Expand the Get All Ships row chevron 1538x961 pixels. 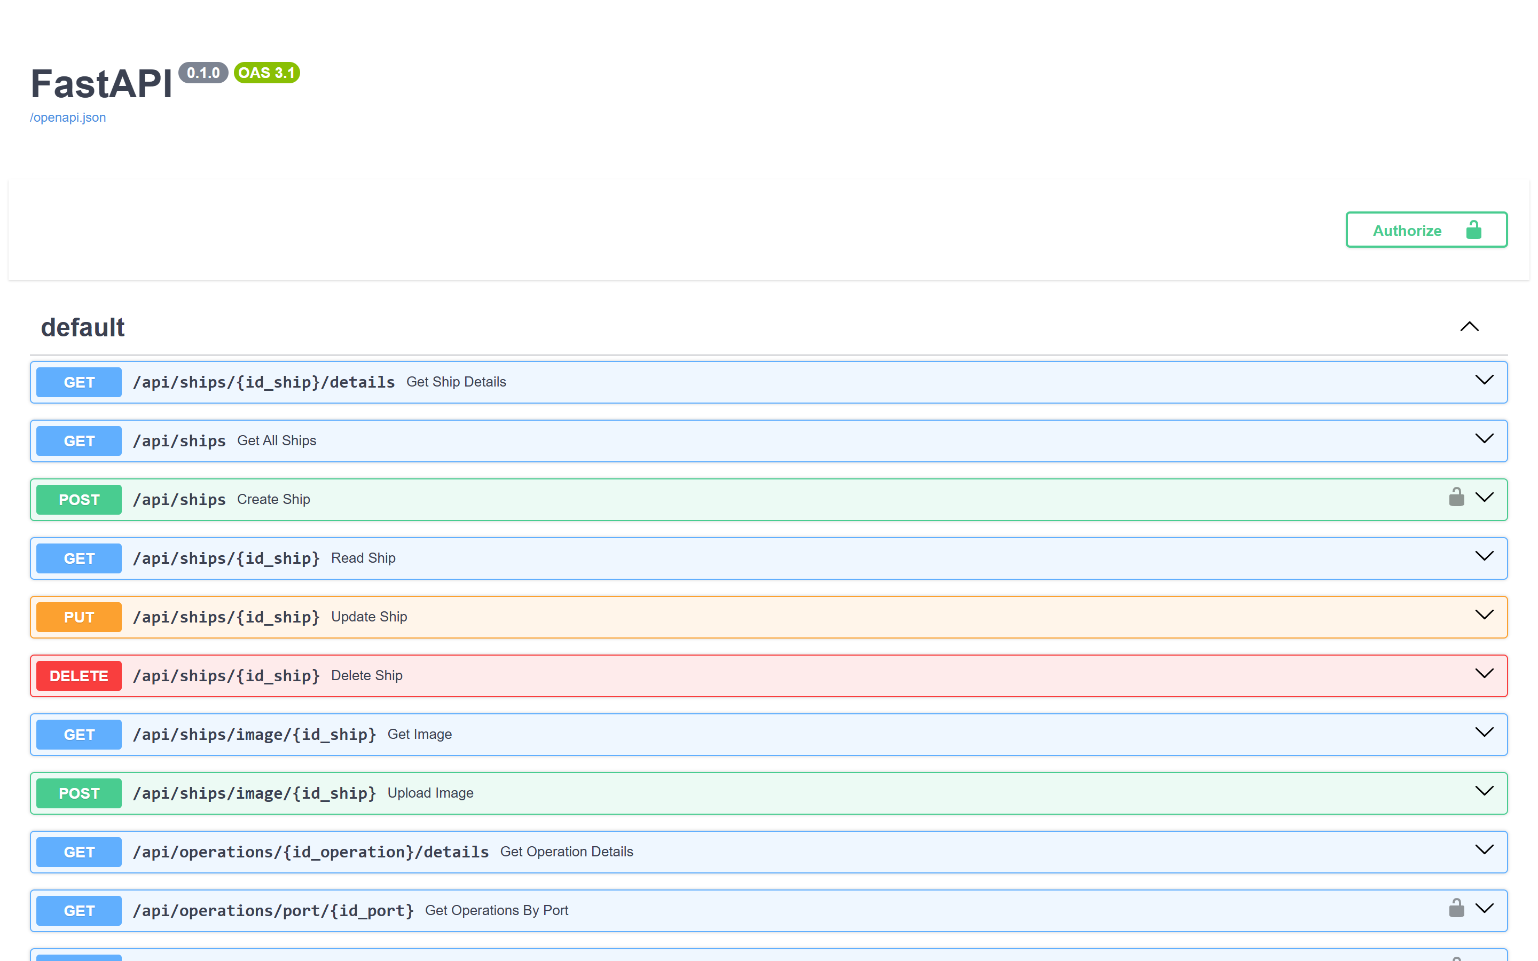1484,438
